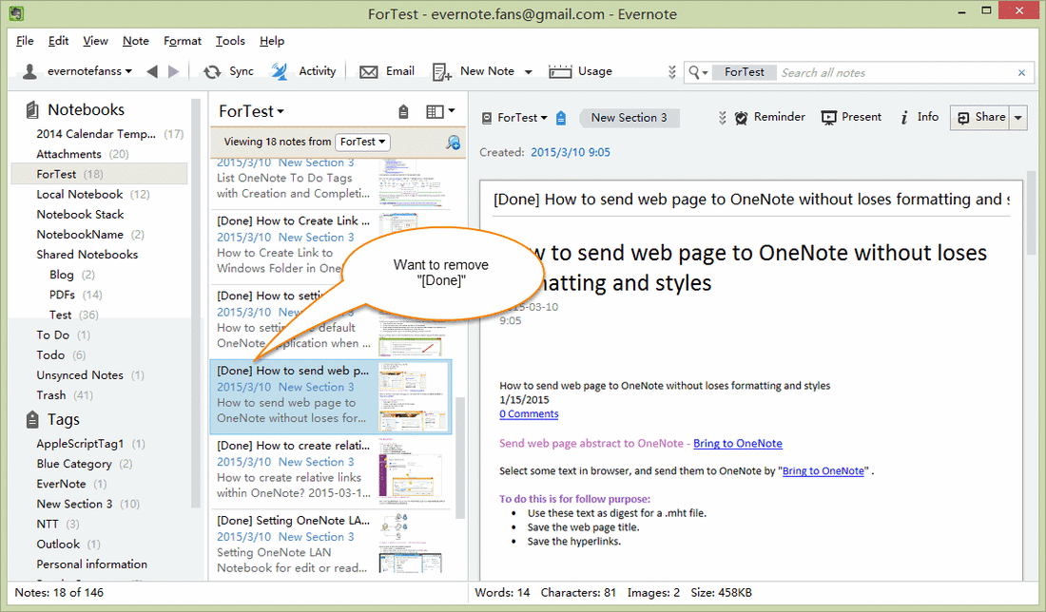The width and height of the screenshot is (1046, 612).
Task: Click the search-scope icon beside Viewing 18 notes
Action: coord(453,142)
